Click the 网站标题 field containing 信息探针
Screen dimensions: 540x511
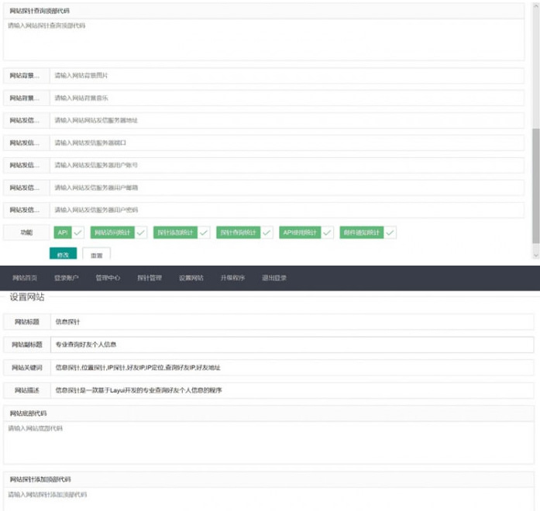click(292, 322)
